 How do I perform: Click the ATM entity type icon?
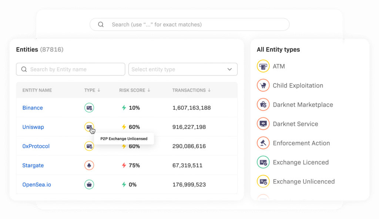click(263, 66)
